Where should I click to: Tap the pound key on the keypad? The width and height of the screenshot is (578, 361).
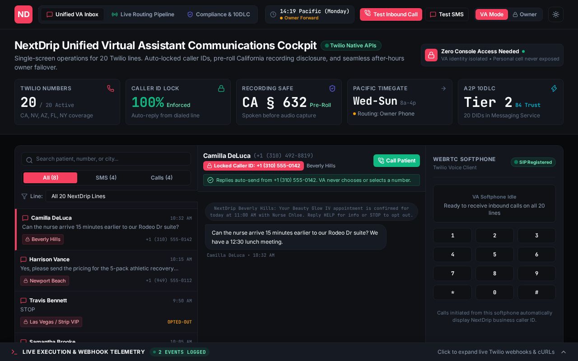pos(536,292)
